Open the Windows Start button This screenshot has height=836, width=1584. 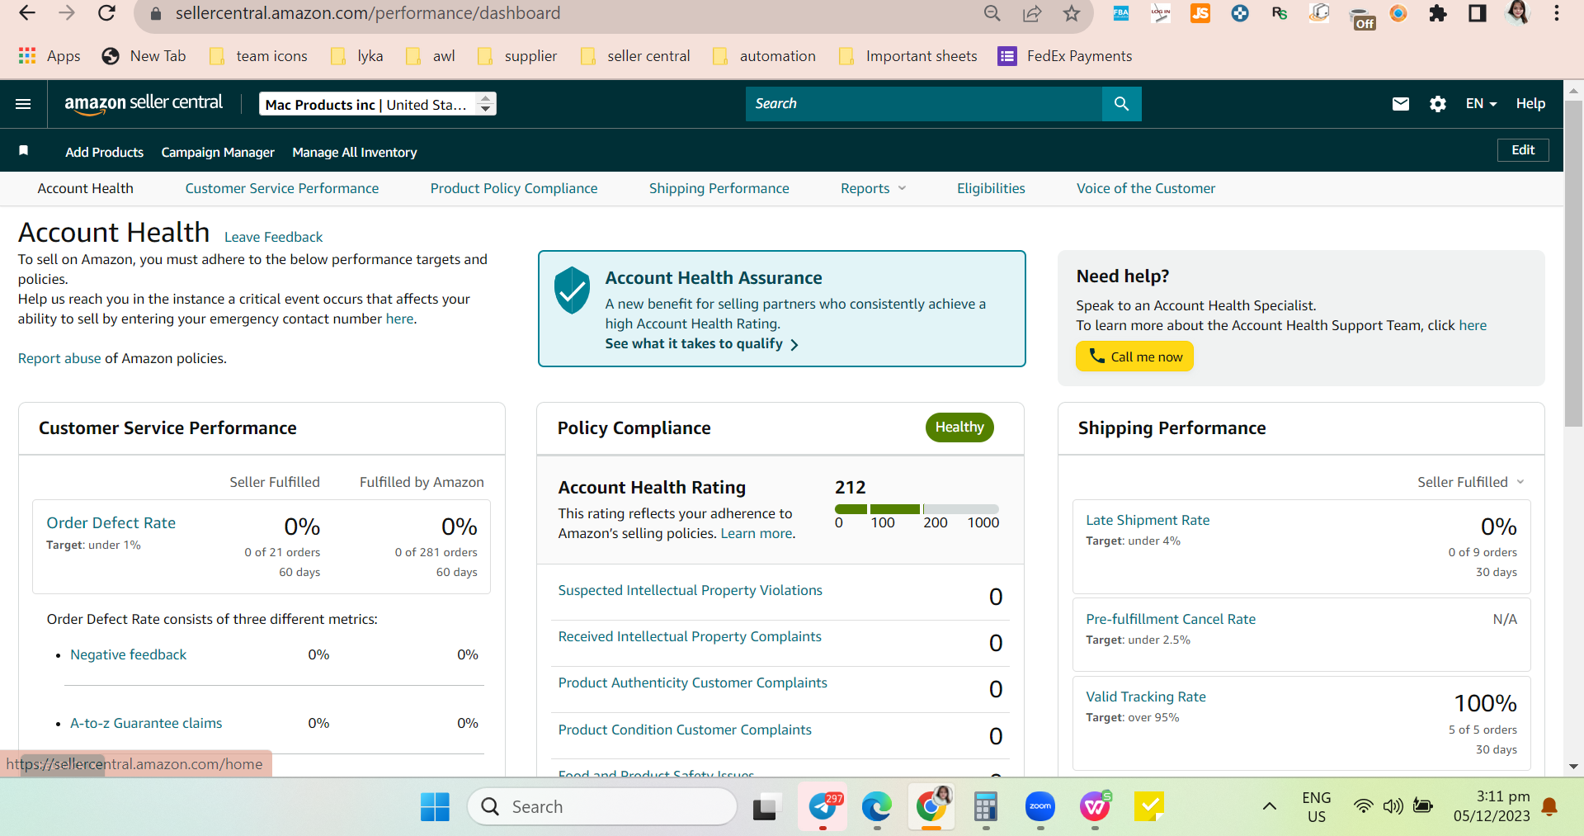click(435, 807)
